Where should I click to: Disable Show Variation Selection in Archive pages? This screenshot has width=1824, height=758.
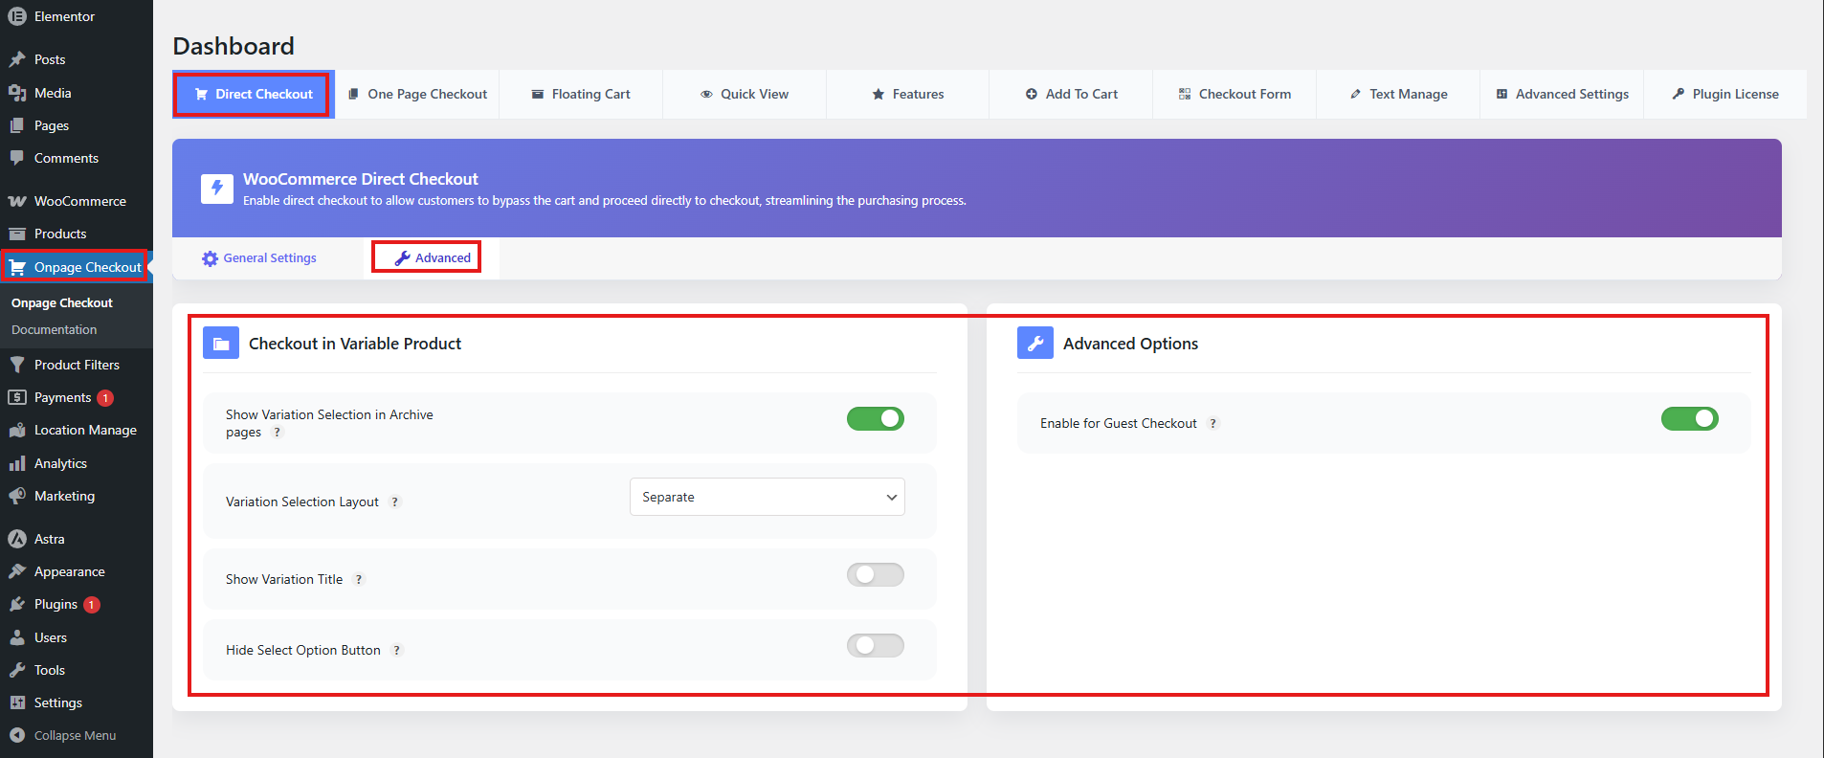point(876,419)
